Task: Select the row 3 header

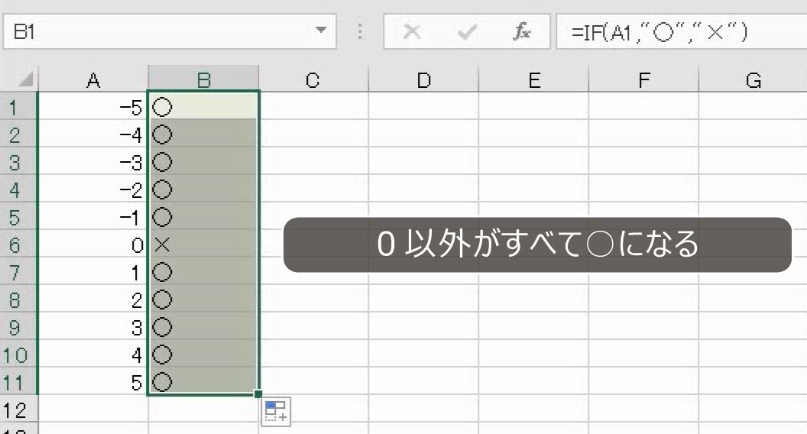Action: tap(18, 161)
